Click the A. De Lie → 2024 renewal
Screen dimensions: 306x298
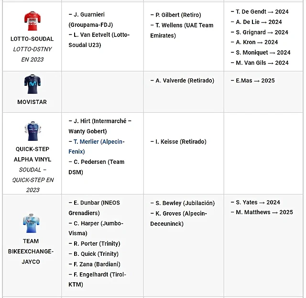coord(256,22)
